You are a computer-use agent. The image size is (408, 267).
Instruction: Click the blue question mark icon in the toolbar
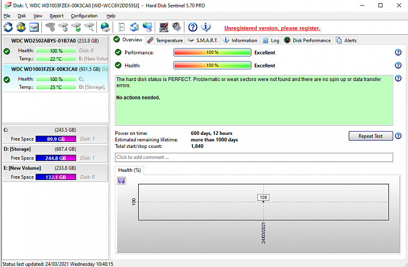click(193, 27)
